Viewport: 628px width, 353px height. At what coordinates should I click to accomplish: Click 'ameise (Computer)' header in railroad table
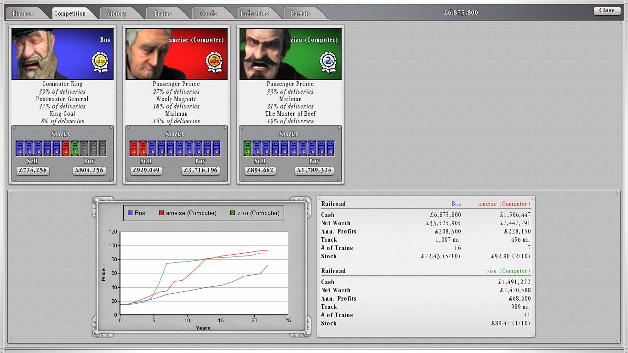(x=504, y=204)
